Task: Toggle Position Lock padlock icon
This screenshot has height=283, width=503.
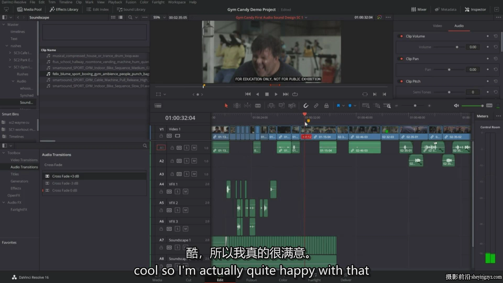Action: 326,106
